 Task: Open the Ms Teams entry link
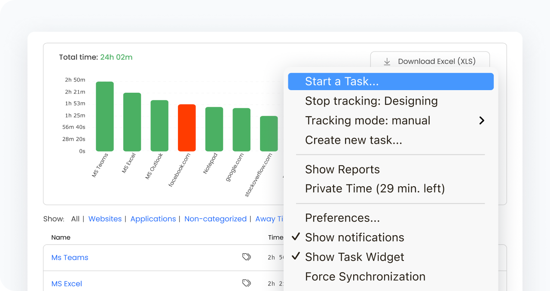70,258
